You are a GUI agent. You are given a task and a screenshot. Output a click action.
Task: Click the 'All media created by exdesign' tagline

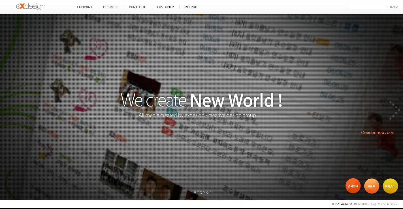pyautogui.click(x=197, y=115)
